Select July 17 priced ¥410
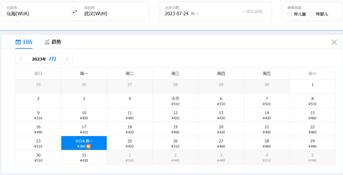Image resolution: width=343 pixels, height=175 pixels. (x=84, y=129)
